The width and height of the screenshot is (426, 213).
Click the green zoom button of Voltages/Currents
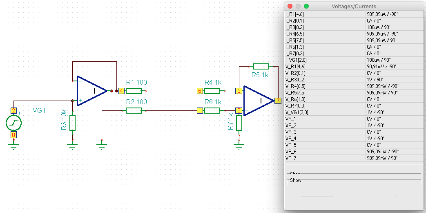(306, 6)
